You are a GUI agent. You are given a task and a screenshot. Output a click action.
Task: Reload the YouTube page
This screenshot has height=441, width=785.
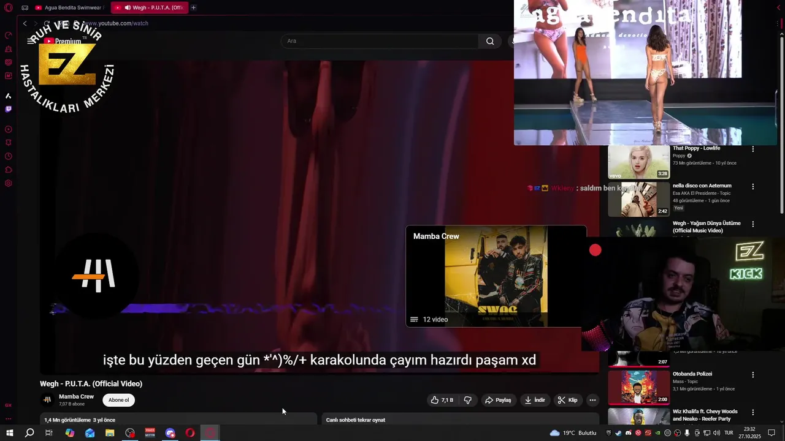pos(47,23)
